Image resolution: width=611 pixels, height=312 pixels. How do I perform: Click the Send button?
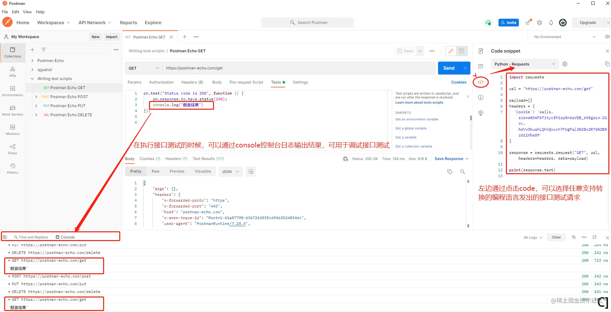[449, 68]
